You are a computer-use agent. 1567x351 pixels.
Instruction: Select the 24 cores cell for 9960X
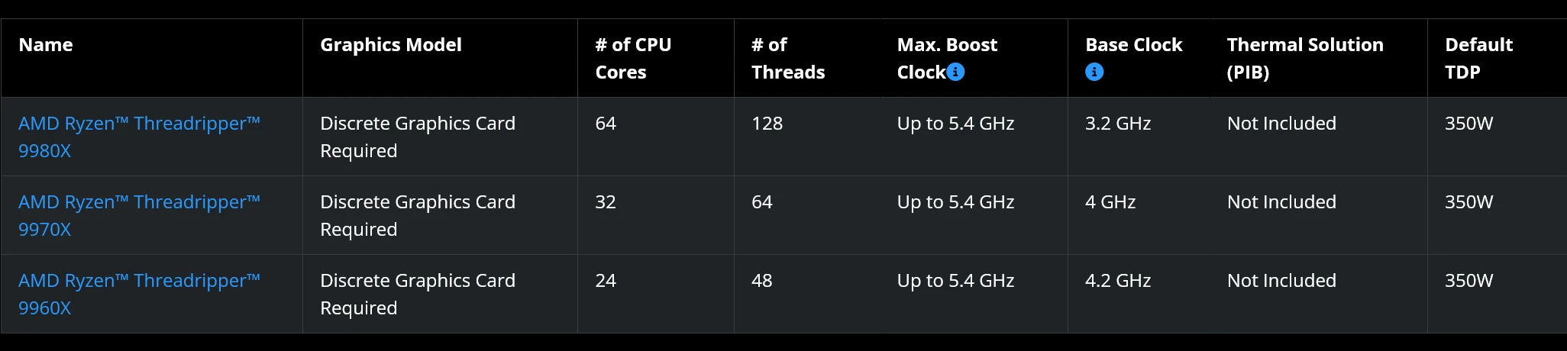click(656, 294)
